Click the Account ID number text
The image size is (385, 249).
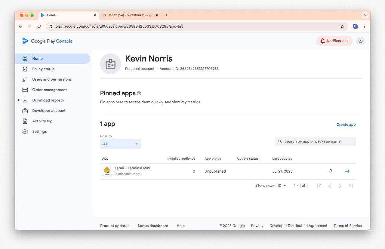[x=199, y=69]
